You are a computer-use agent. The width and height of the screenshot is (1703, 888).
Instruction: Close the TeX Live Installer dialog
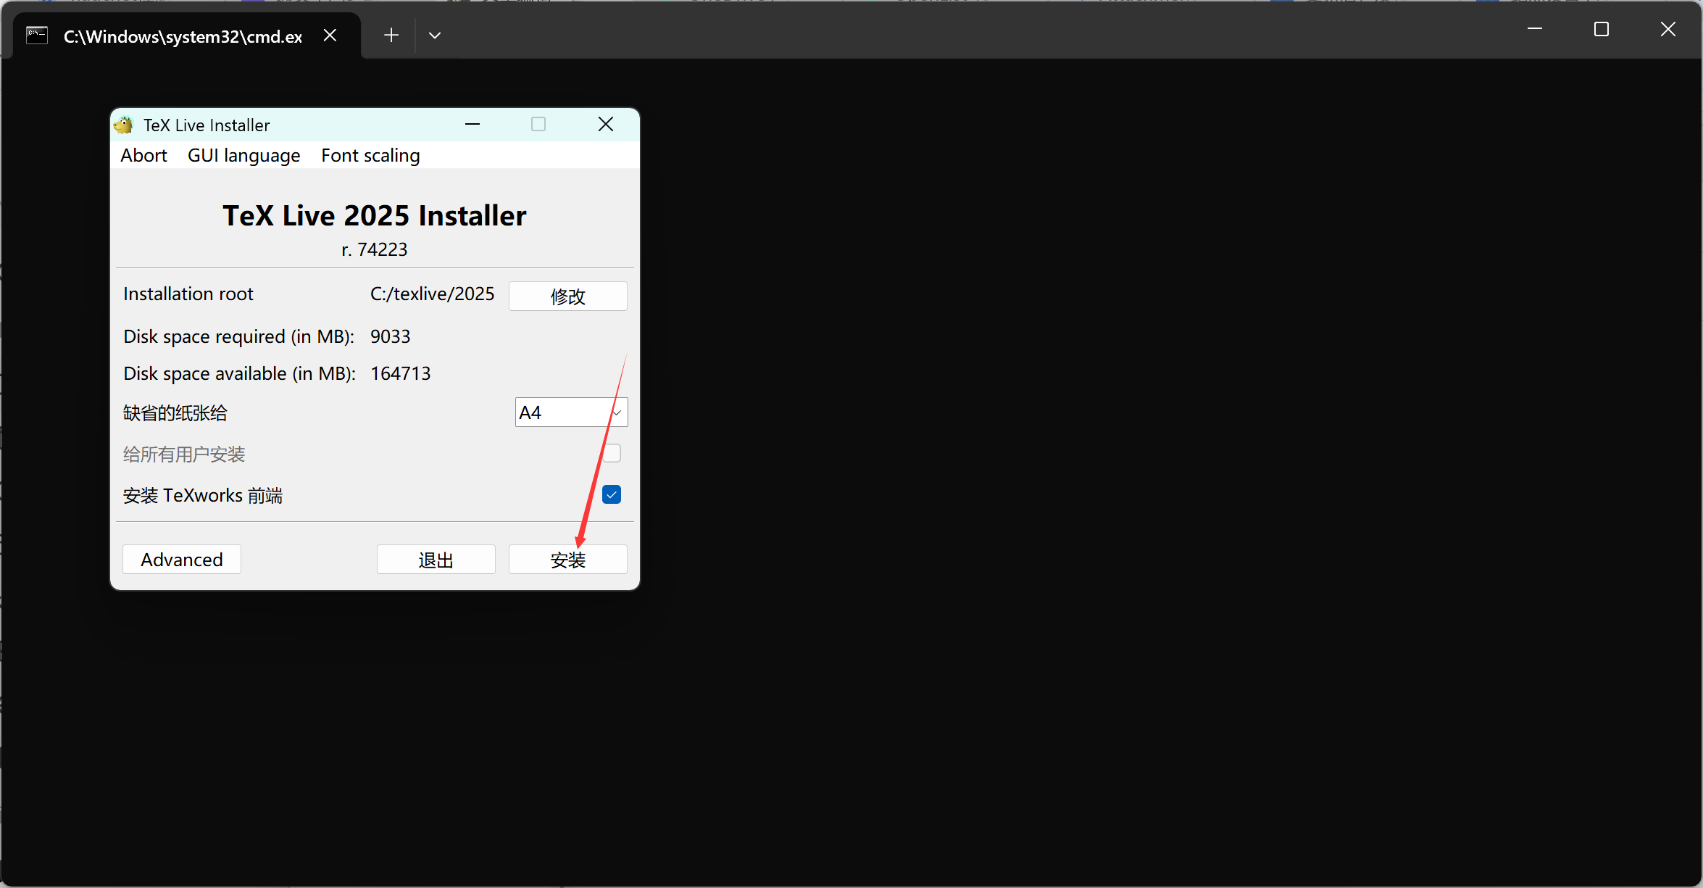(x=606, y=125)
